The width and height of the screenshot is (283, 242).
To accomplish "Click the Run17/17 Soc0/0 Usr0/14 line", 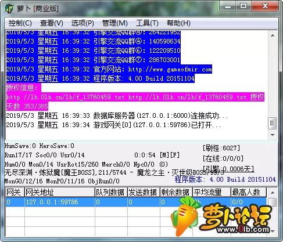I will 45,155.
